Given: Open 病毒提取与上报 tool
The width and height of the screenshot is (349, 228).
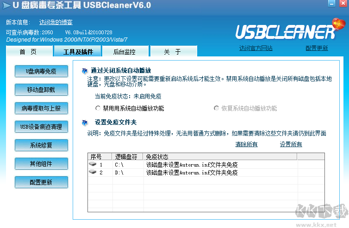Looking at the screenshot, I should [x=41, y=108].
